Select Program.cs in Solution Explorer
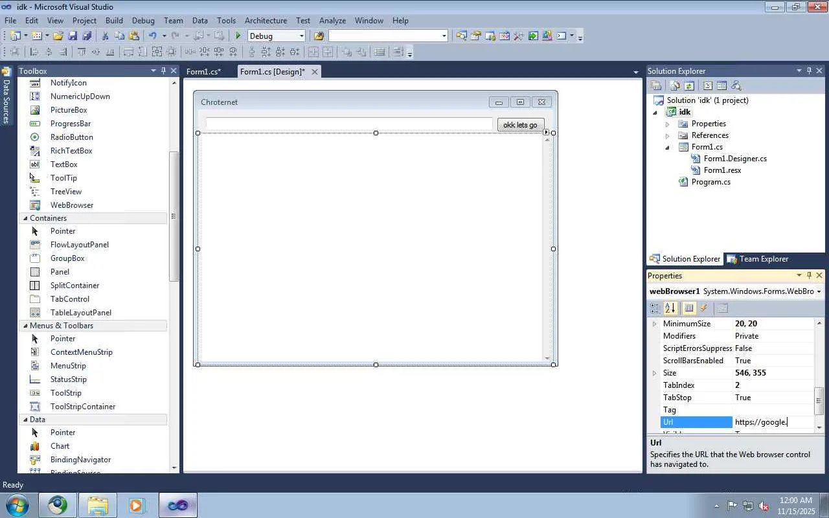The height and width of the screenshot is (518, 829). tap(710, 182)
